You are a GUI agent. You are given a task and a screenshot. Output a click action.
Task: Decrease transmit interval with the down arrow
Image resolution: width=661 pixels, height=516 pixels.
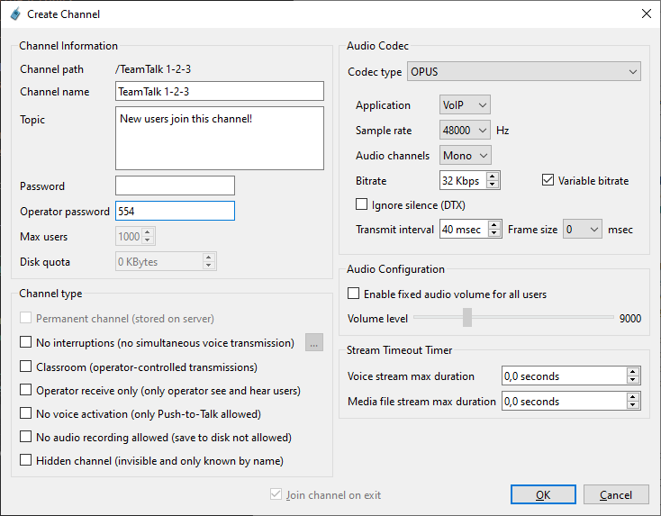click(x=493, y=234)
